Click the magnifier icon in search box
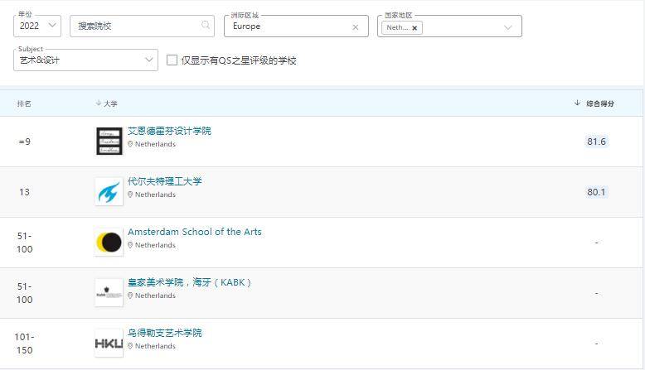 pyautogui.click(x=206, y=26)
